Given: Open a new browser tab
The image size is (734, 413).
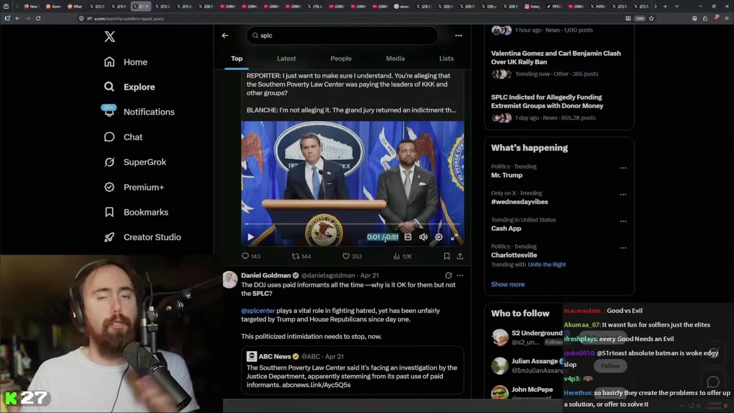Looking at the screenshot, I should point(665,6).
